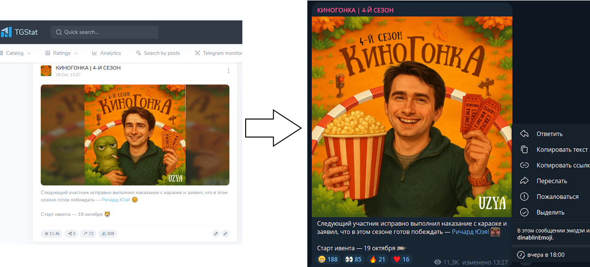Screen dimensions: 590x267
Task: Click the Telegram channel name КИНОГОНКА | 4-Й СЕЗОН
Action: click(x=355, y=10)
